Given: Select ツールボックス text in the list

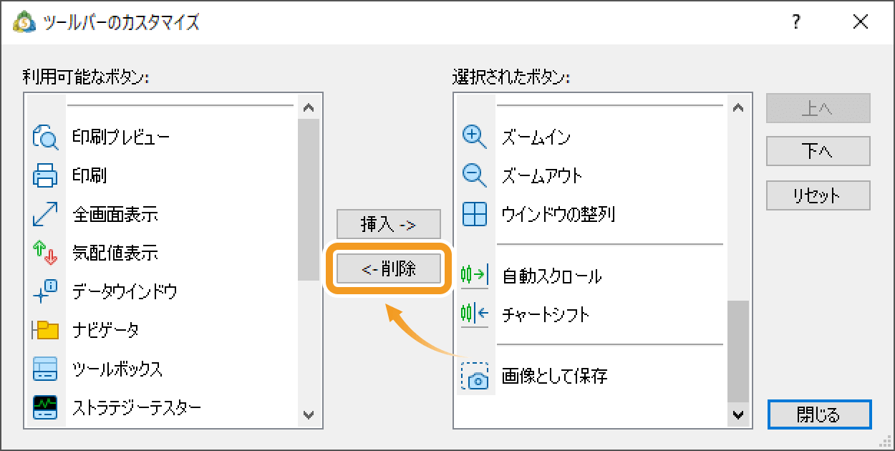Looking at the screenshot, I should 117,369.
